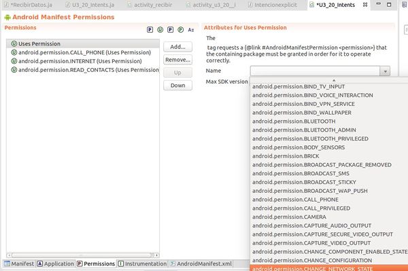Switch to the Application bottom tab

[56, 264]
